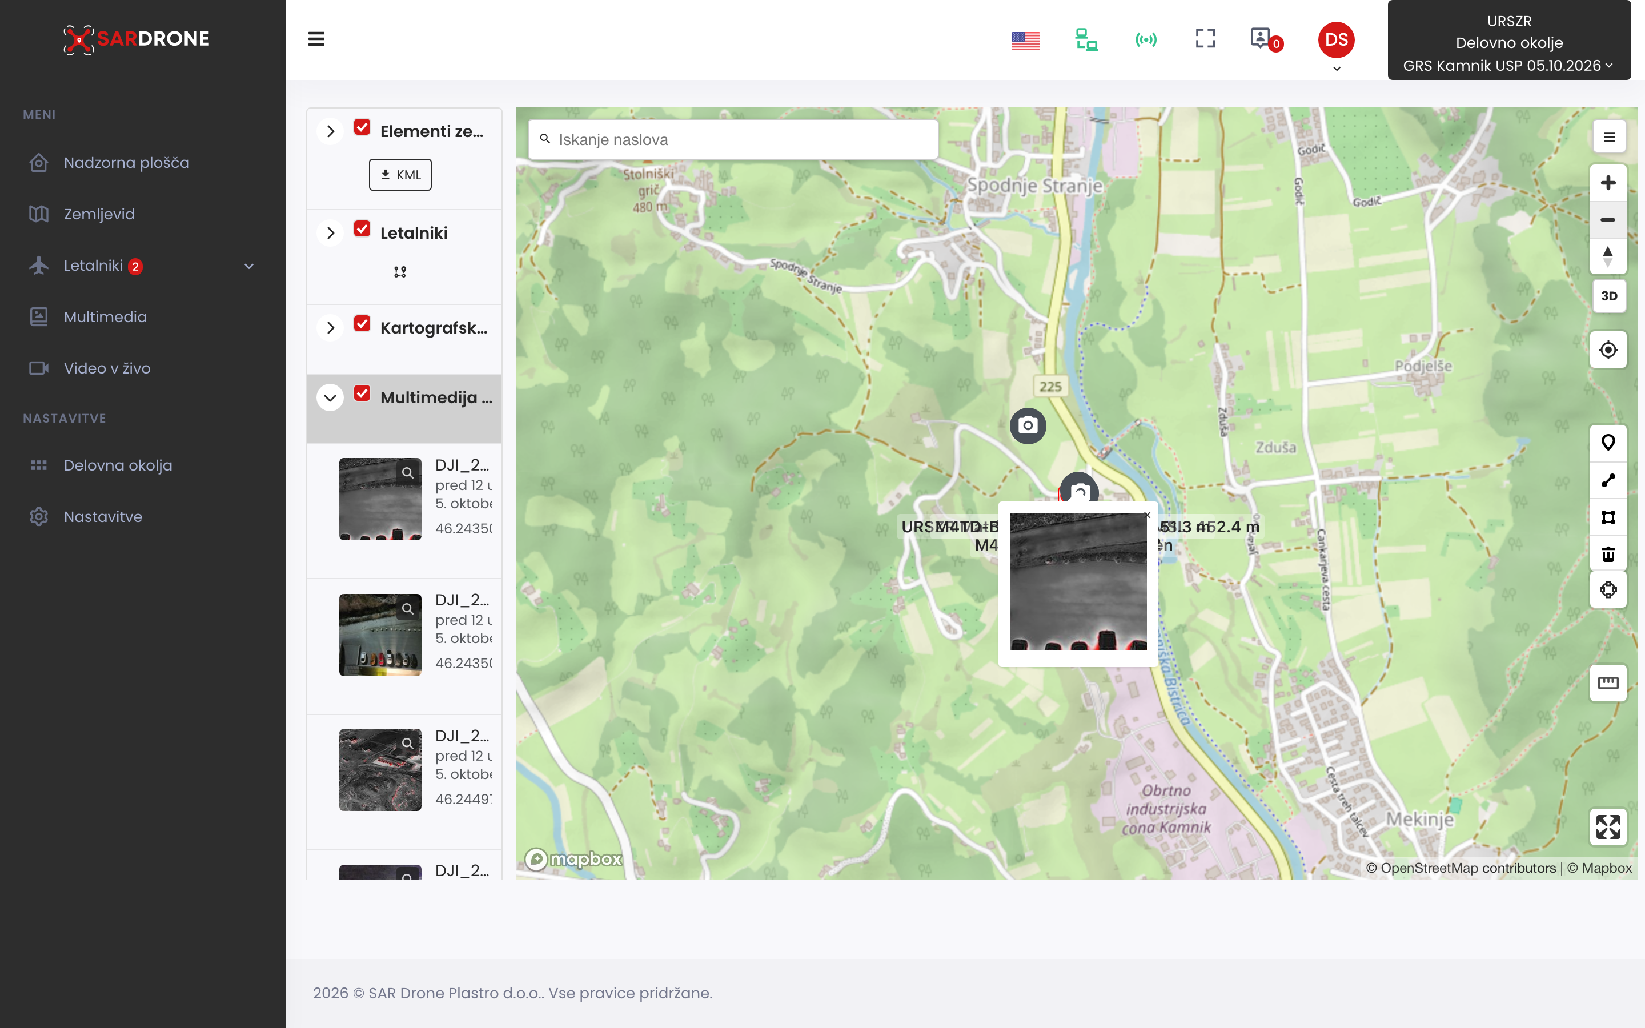The width and height of the screenshot is (1645, 1028).
Task: Click the trash delete drawing tool
Action: (x=1608, y=554)
